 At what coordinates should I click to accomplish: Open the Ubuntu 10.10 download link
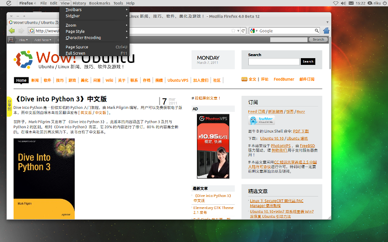[272, 138]
